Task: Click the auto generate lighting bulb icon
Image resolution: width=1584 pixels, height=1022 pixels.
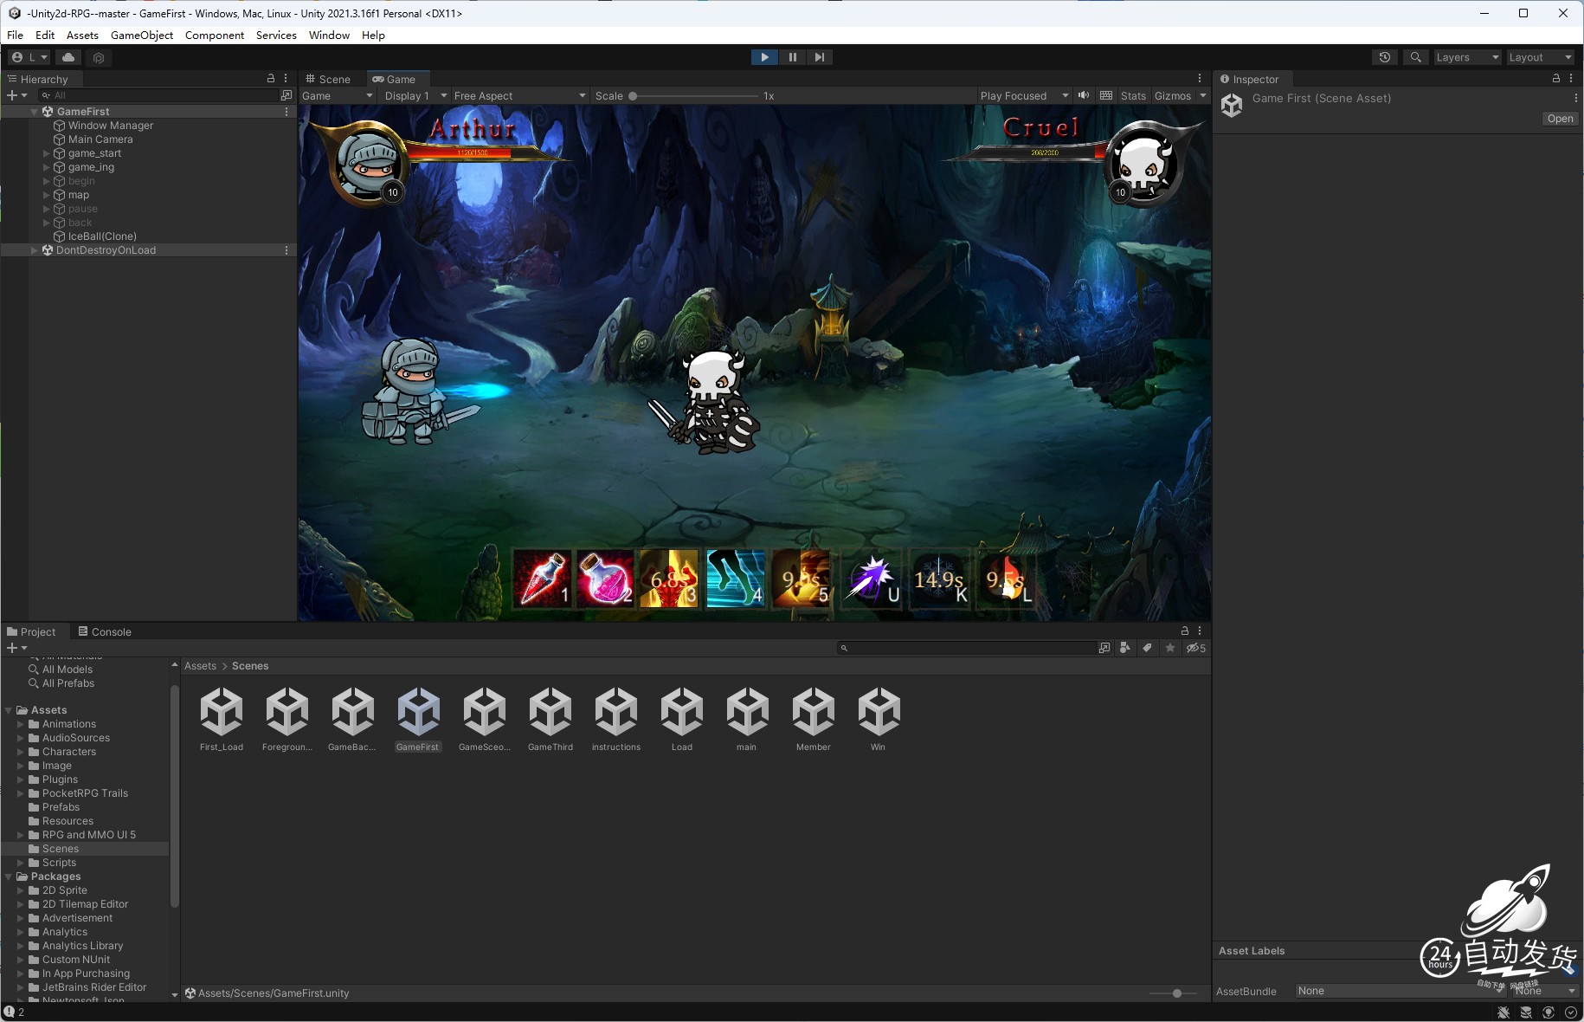Action: (x=1549, y=1012)
